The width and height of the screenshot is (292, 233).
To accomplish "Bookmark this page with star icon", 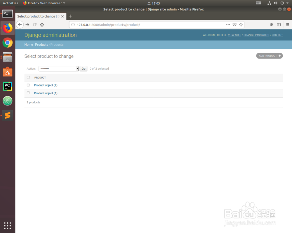I will 241,24.
